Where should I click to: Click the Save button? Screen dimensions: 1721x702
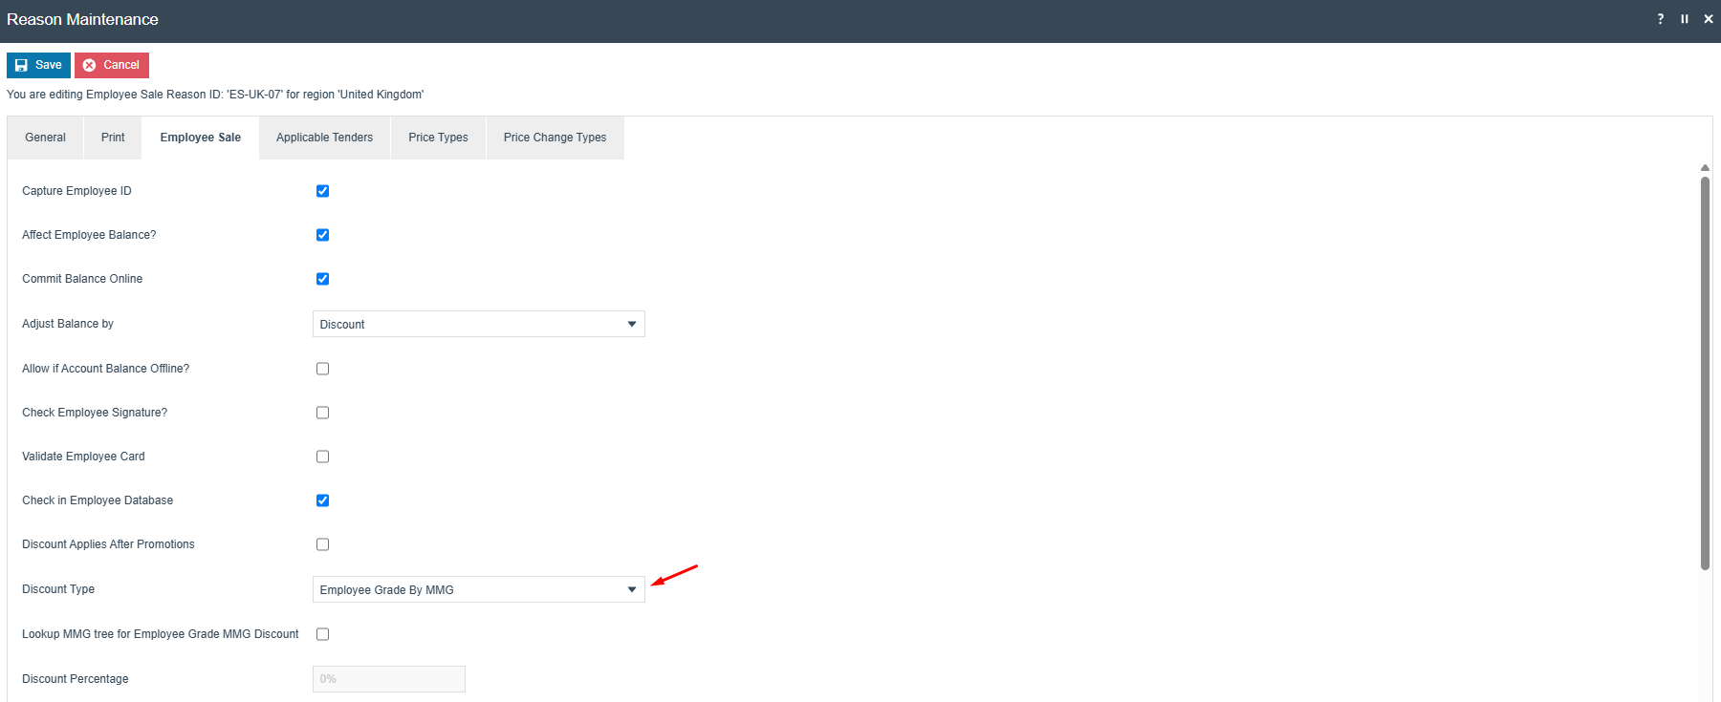[38, 65]
